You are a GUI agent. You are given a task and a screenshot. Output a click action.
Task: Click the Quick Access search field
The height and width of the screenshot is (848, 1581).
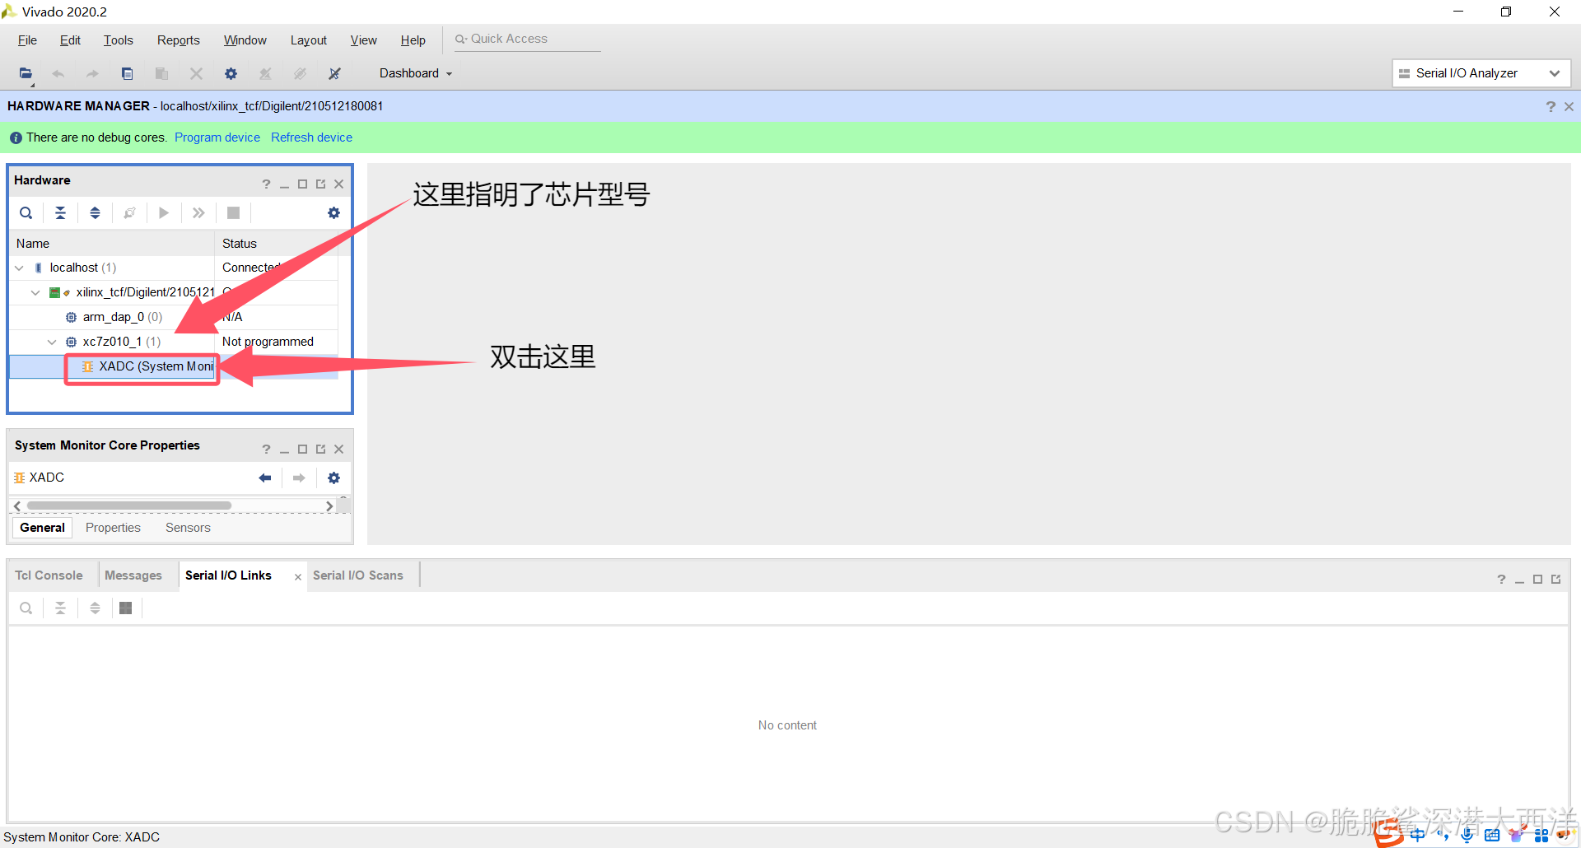click(x=527, y=40)
